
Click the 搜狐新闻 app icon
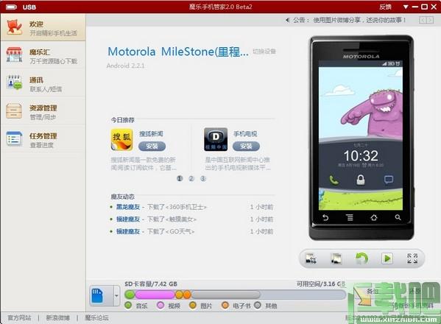coord(121,139)
